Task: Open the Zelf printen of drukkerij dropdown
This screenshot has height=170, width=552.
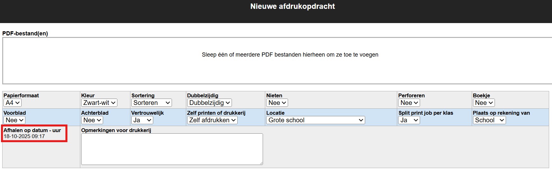Action: click(x=212, y=120)
